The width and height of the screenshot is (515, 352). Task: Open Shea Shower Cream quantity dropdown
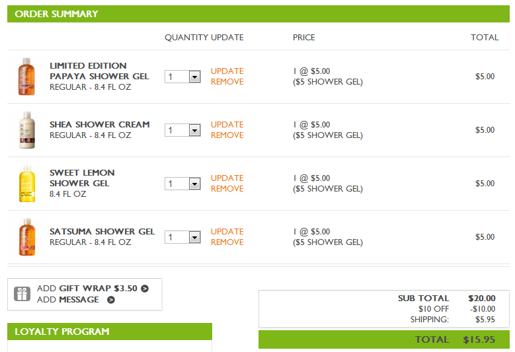point(194,131)
